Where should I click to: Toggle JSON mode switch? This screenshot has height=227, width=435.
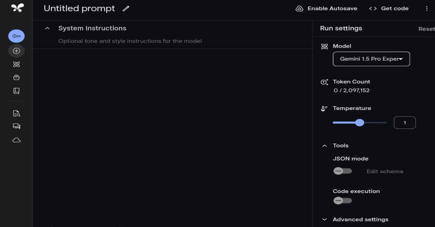343,171
